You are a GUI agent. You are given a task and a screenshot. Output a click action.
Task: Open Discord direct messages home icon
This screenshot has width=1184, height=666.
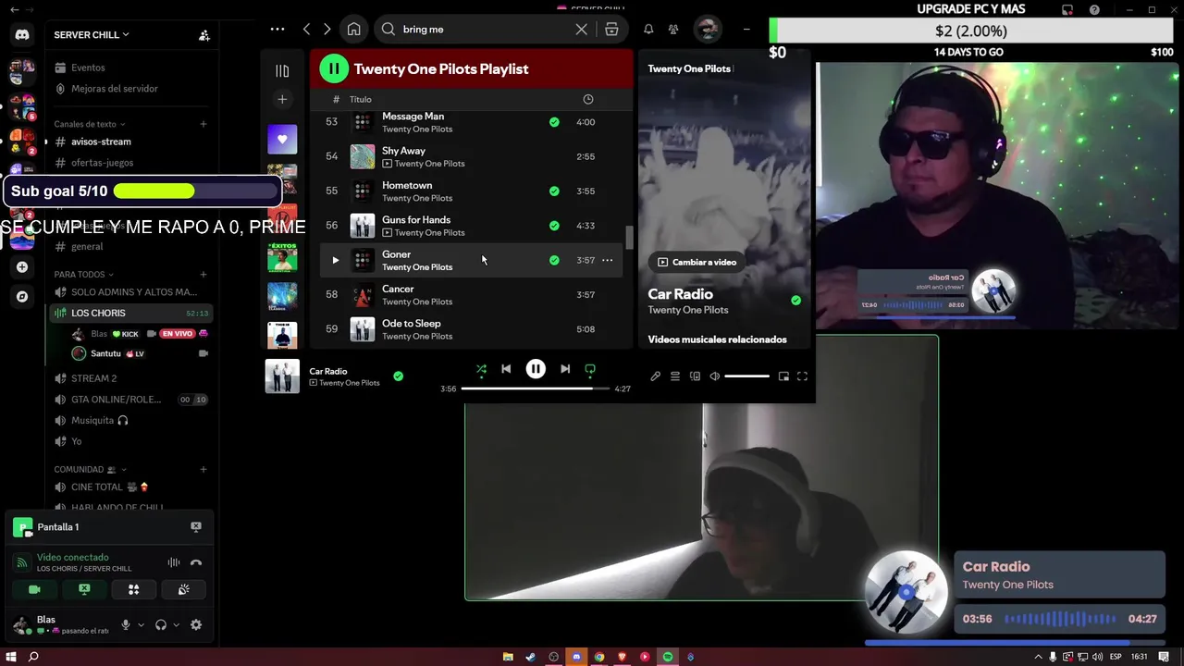pos(22,35)
